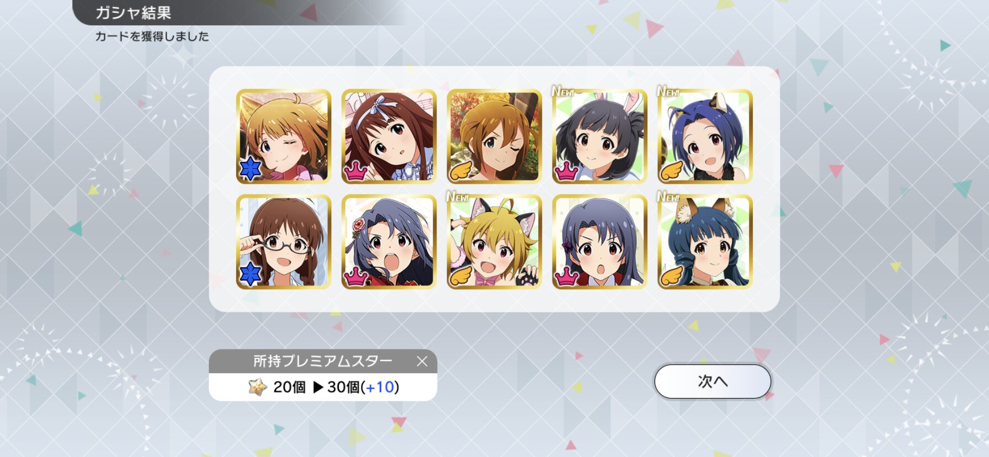The height and width of the screenshot is (457, 989).
Task: Click the blue snowflake type icon on first card
Action: coord(250,169)
